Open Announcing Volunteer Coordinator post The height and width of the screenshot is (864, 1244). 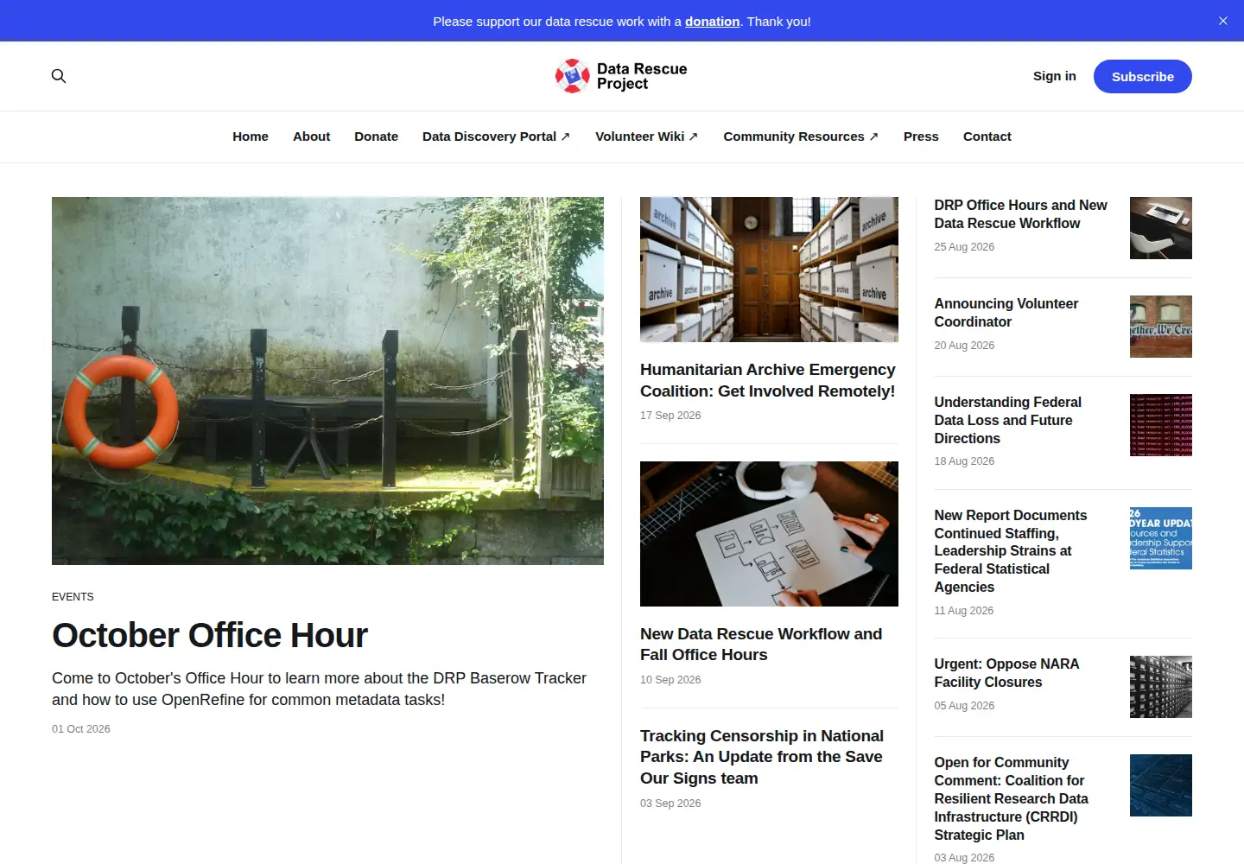click(1006, 313)
